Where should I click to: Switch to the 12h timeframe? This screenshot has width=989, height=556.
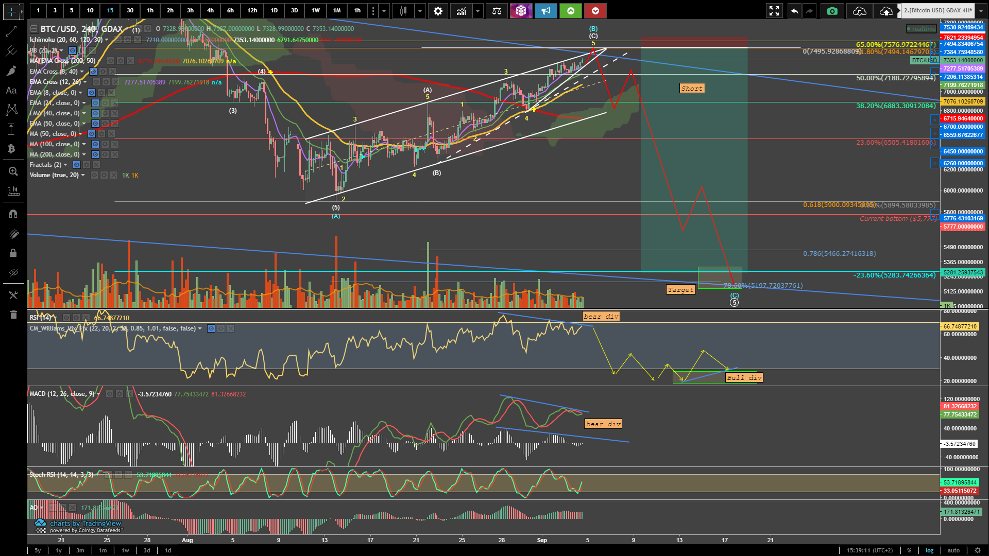pyautogui.click(x=252, y=11)
